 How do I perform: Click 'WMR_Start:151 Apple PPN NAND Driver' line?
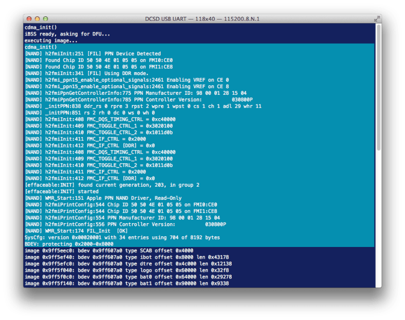point(103,198)
